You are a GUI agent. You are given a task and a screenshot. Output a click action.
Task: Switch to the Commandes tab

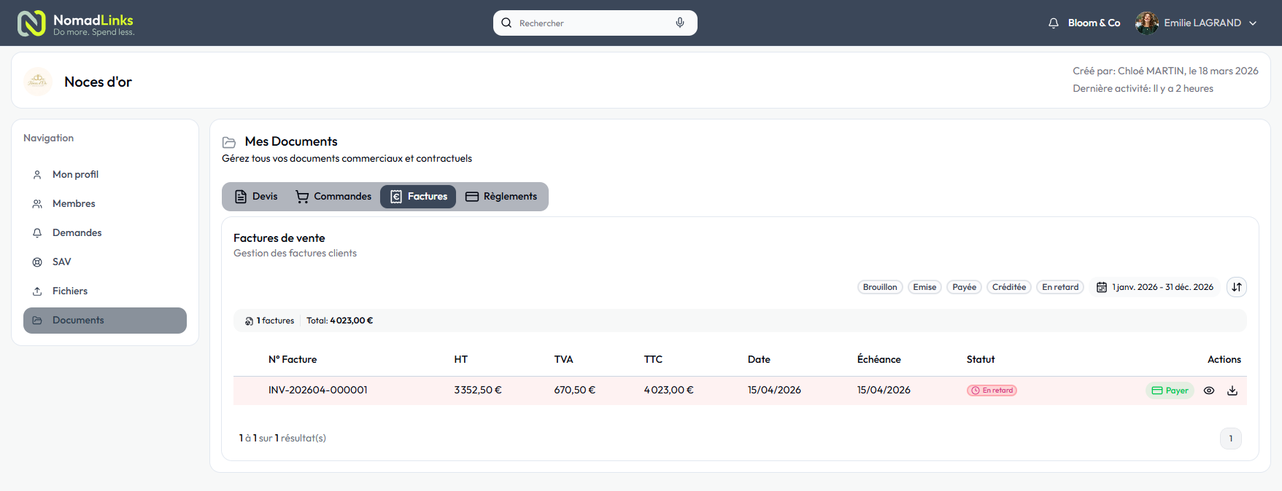[333, 197]
